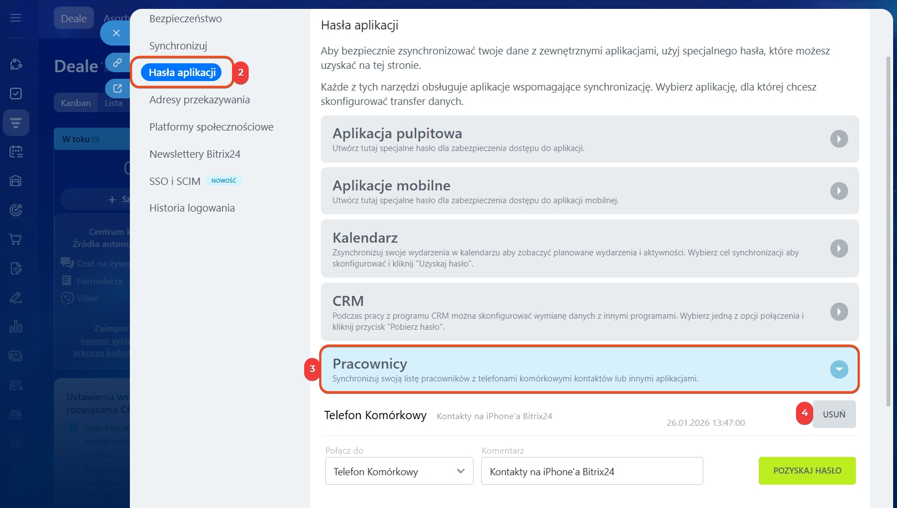
Task: Collapse the Pracownicy section
Action: click(x=839, y=369)
